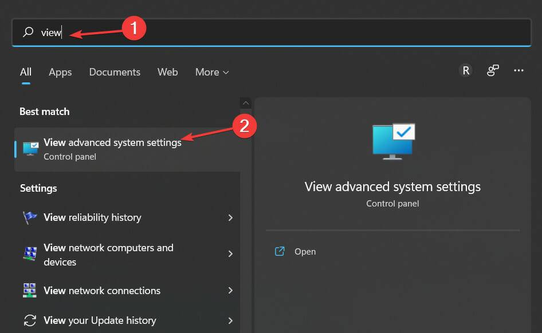542x333 pixels.
Task: Open the R user account avatar
Action: 465,70
